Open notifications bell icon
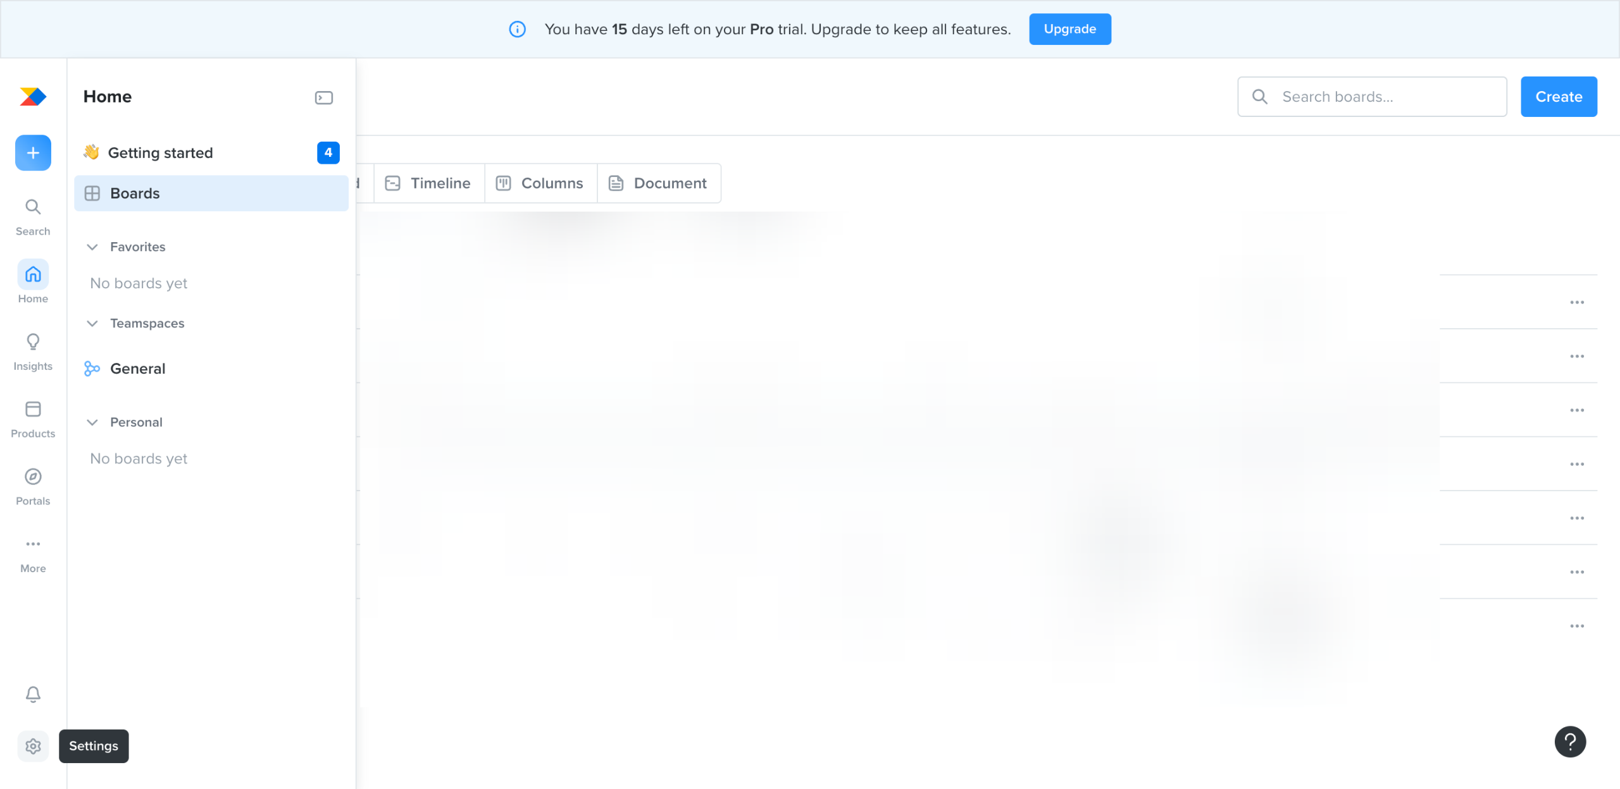 click(x=33, y=694)
